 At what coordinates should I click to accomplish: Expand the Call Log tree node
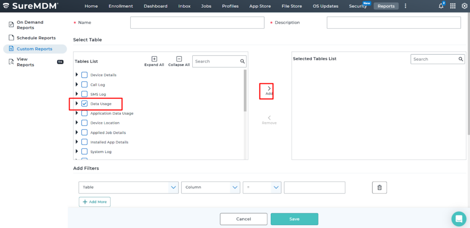coord(77,84)
